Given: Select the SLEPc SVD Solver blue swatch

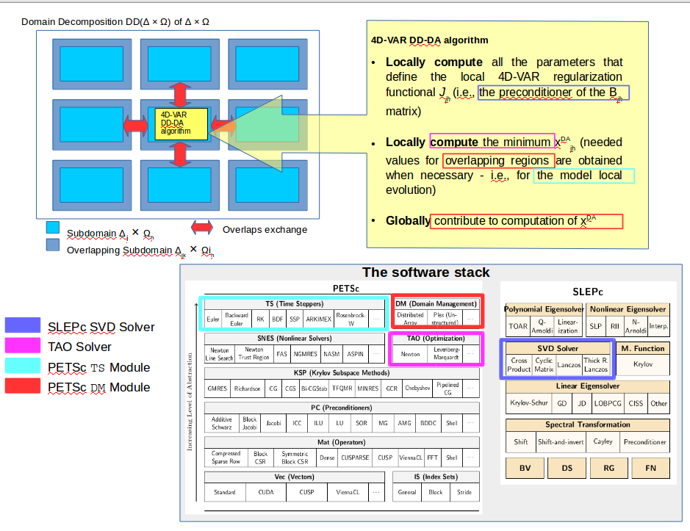Looking at the screenshot, I should click(x=21, y=326).
